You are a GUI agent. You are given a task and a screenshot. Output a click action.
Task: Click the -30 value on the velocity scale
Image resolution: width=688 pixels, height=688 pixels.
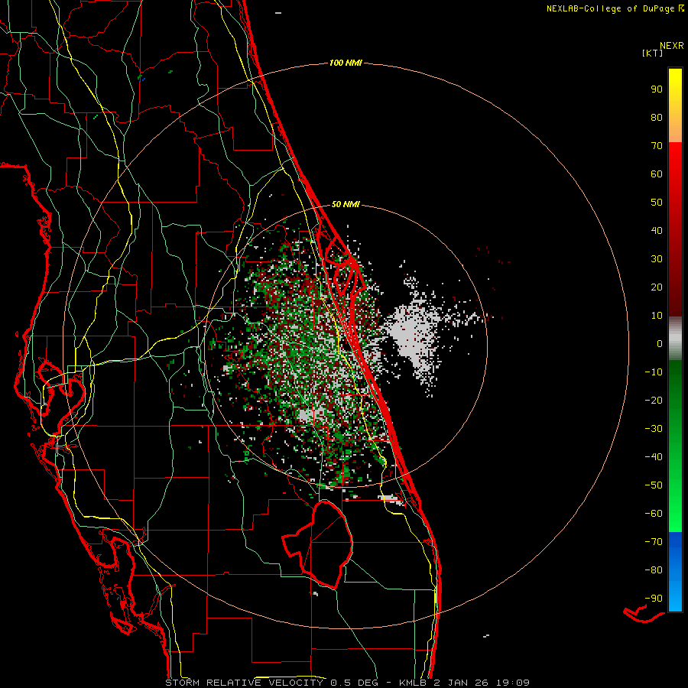tap(654, 429)
